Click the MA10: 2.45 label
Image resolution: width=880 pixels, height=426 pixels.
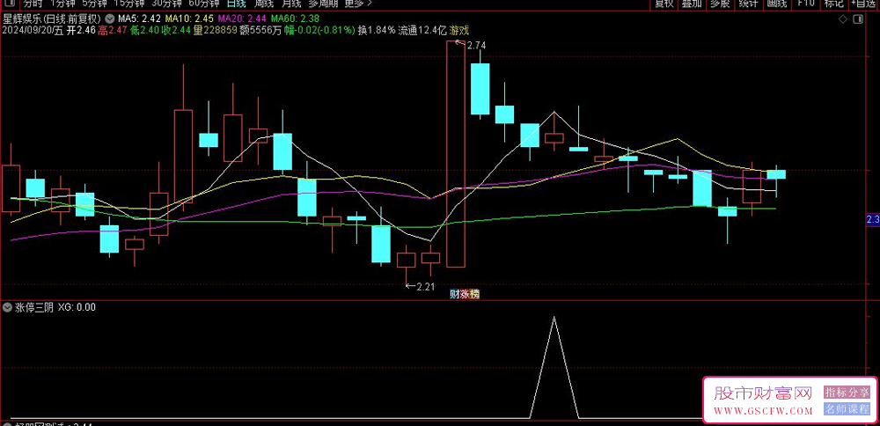188,18
